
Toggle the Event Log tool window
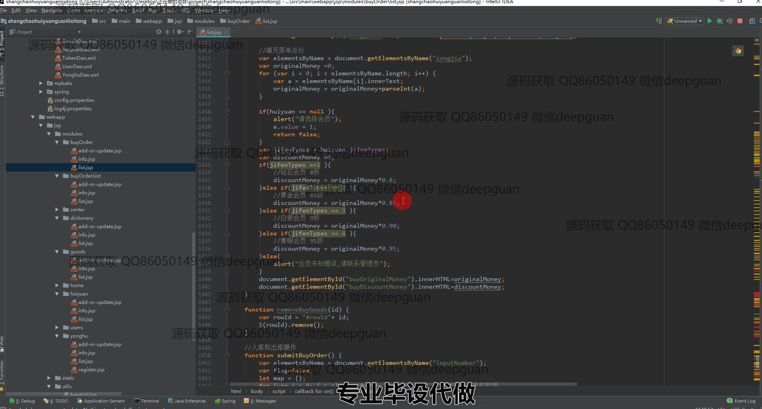pos(741,401)
